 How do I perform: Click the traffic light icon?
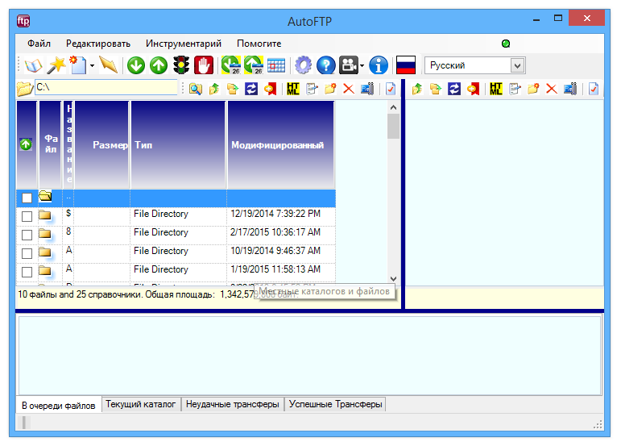coord(181,65)
